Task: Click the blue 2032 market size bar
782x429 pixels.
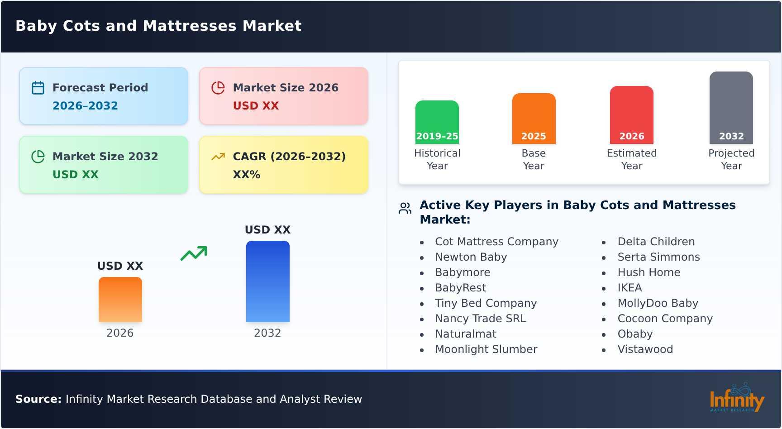Action: coord(268,281)
